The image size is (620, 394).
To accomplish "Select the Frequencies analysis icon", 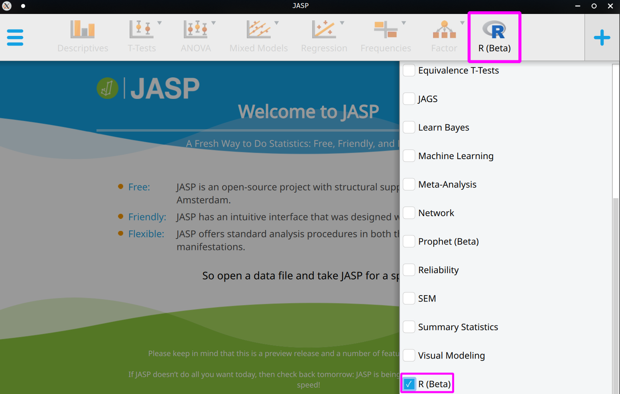I will (x=385, y=36).
